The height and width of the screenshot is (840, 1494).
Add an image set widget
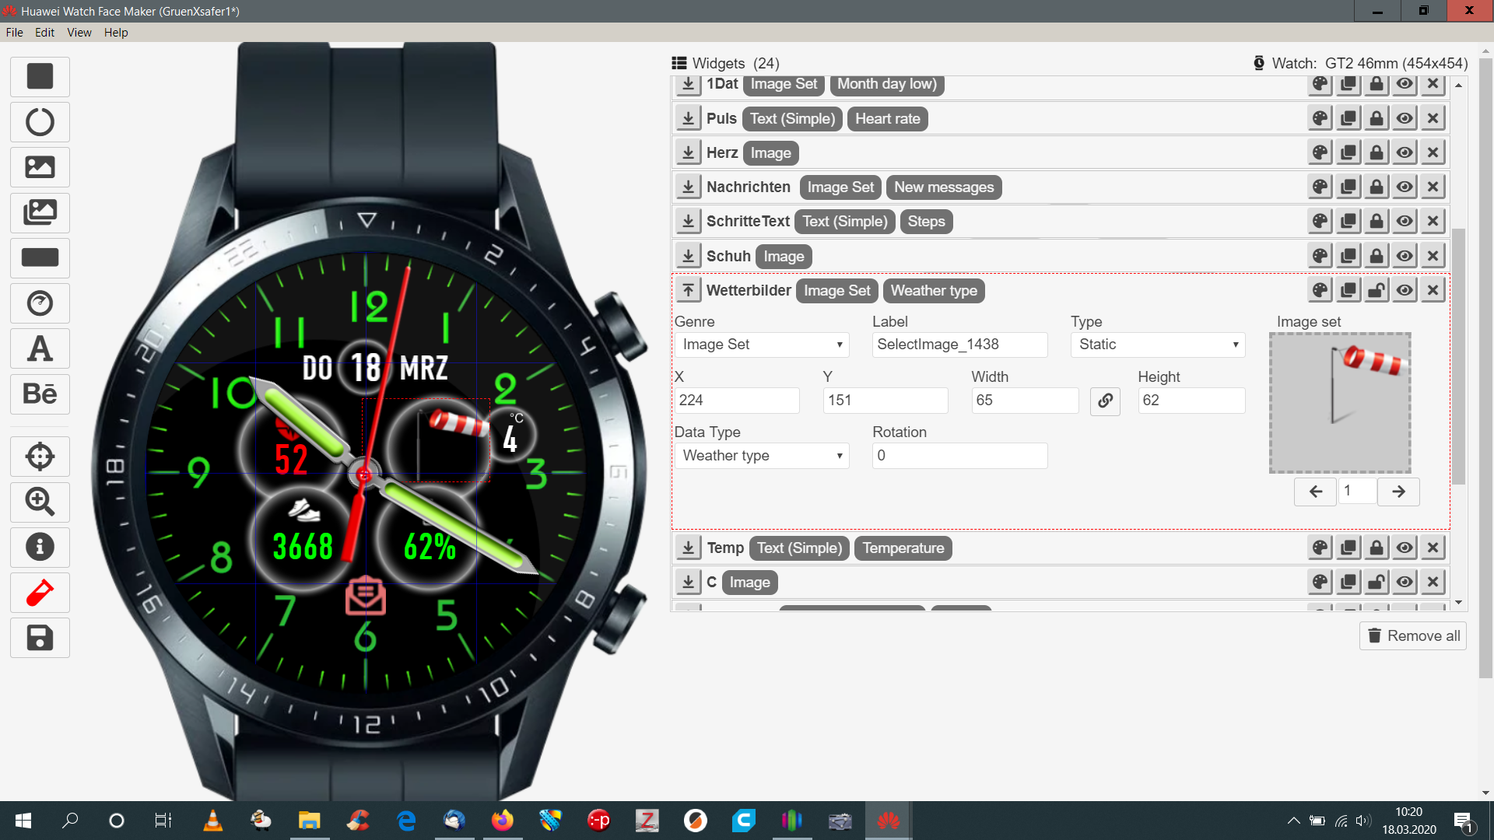coord(40,212)
